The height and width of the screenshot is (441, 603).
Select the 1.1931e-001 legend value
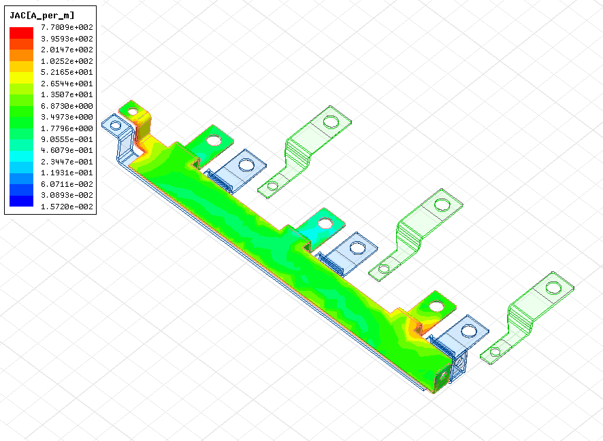coord(67,173)
